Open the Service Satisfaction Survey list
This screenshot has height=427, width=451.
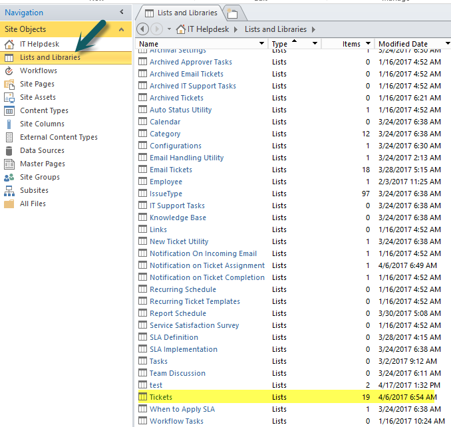(194, 325)
